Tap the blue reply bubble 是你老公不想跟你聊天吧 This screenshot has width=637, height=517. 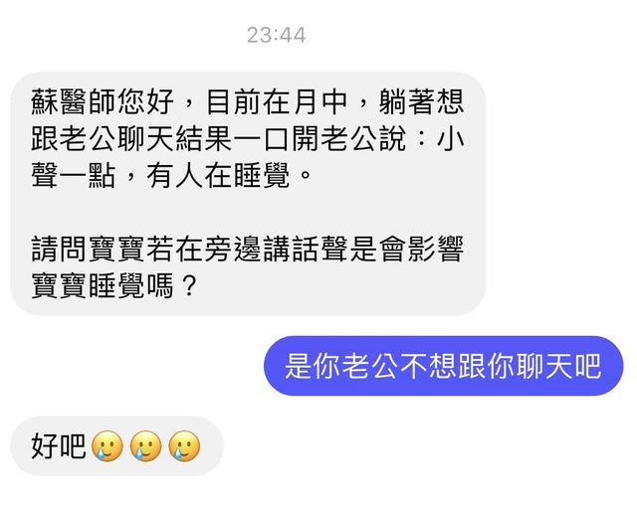pyautogui.click(x=443, y=366)
